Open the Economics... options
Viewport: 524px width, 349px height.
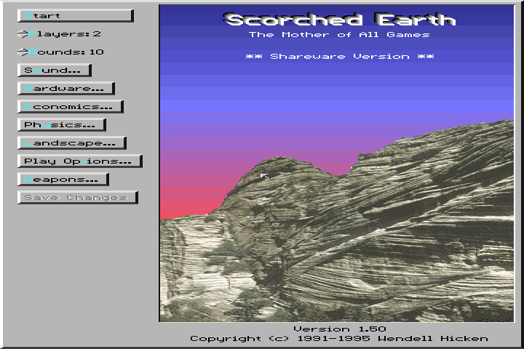tap(70, 107)
